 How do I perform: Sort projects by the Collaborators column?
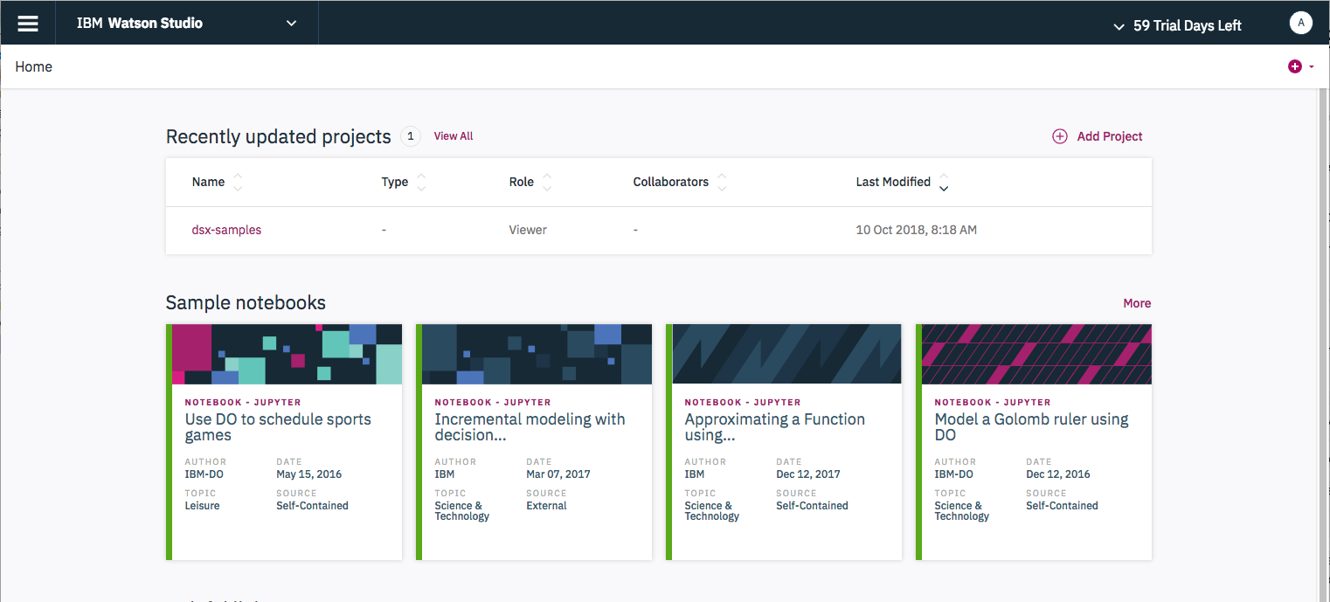coord(722,182)
